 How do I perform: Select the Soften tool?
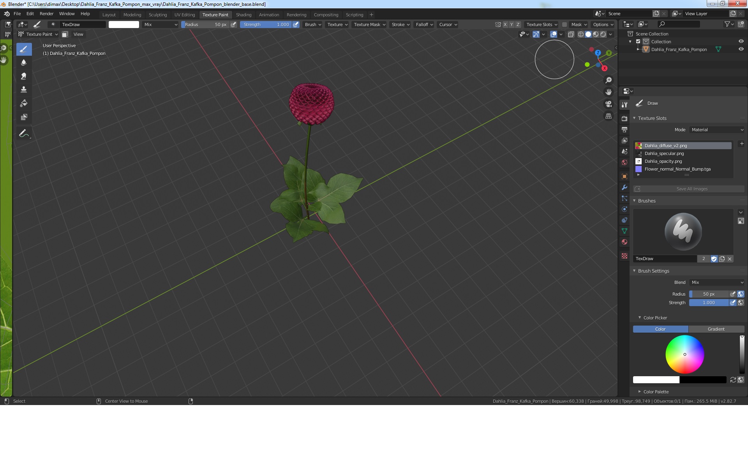click(24, 62)
